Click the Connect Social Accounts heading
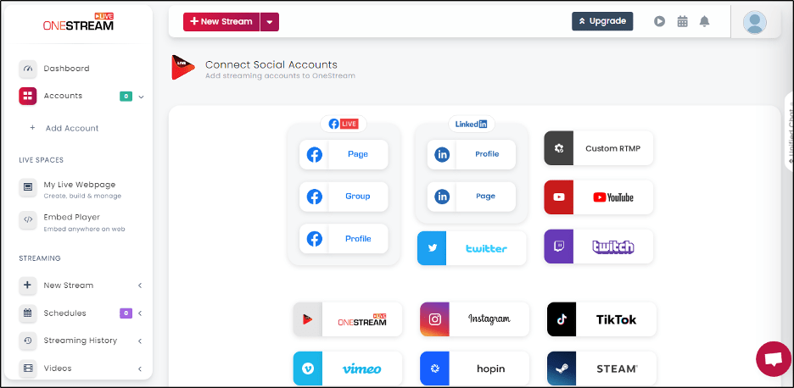 (271, 64)
